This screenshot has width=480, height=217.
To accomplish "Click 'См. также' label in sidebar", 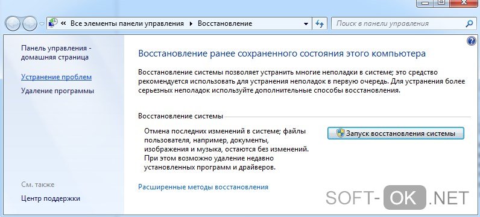I will pos(38,185).
